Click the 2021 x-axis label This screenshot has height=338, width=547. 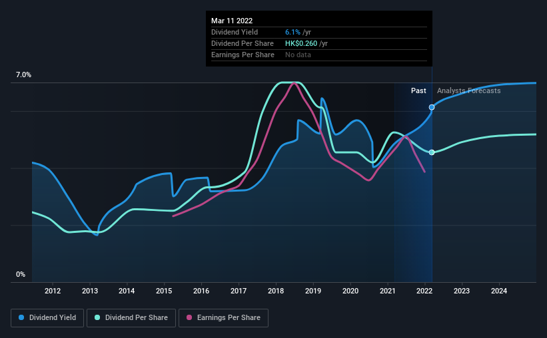pos(388,291)
